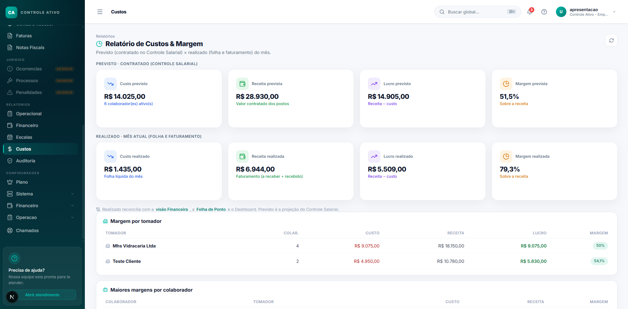The height and width of the screenshot is (309, 628).
Task: Open the Plano settings page
Action: point(41,182)
